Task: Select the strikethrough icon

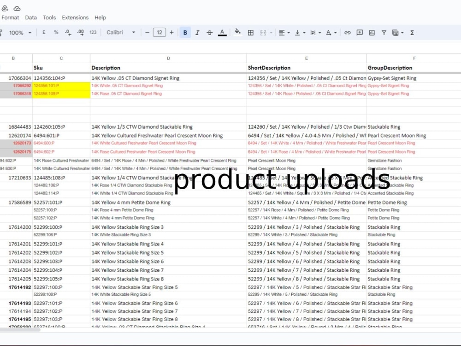Action: pos(209,33)
